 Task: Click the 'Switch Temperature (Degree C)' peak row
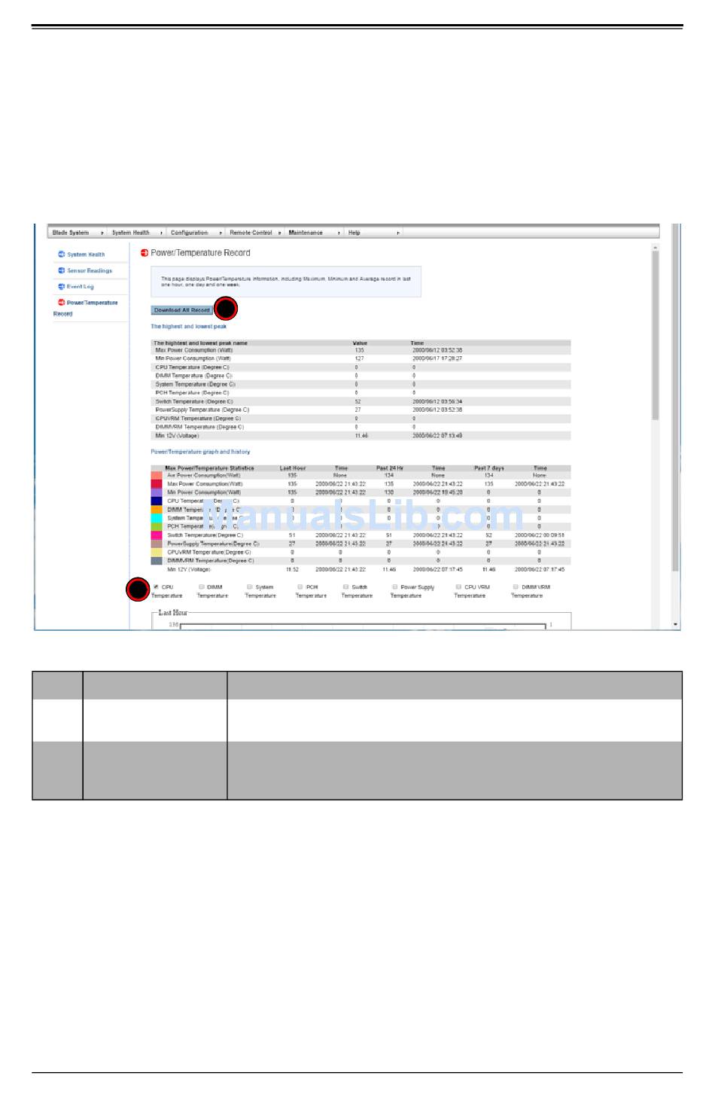[x=361, y=401]
